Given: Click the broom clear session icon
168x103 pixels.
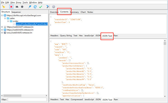Looking at the screenshot, I should [4, 7].
